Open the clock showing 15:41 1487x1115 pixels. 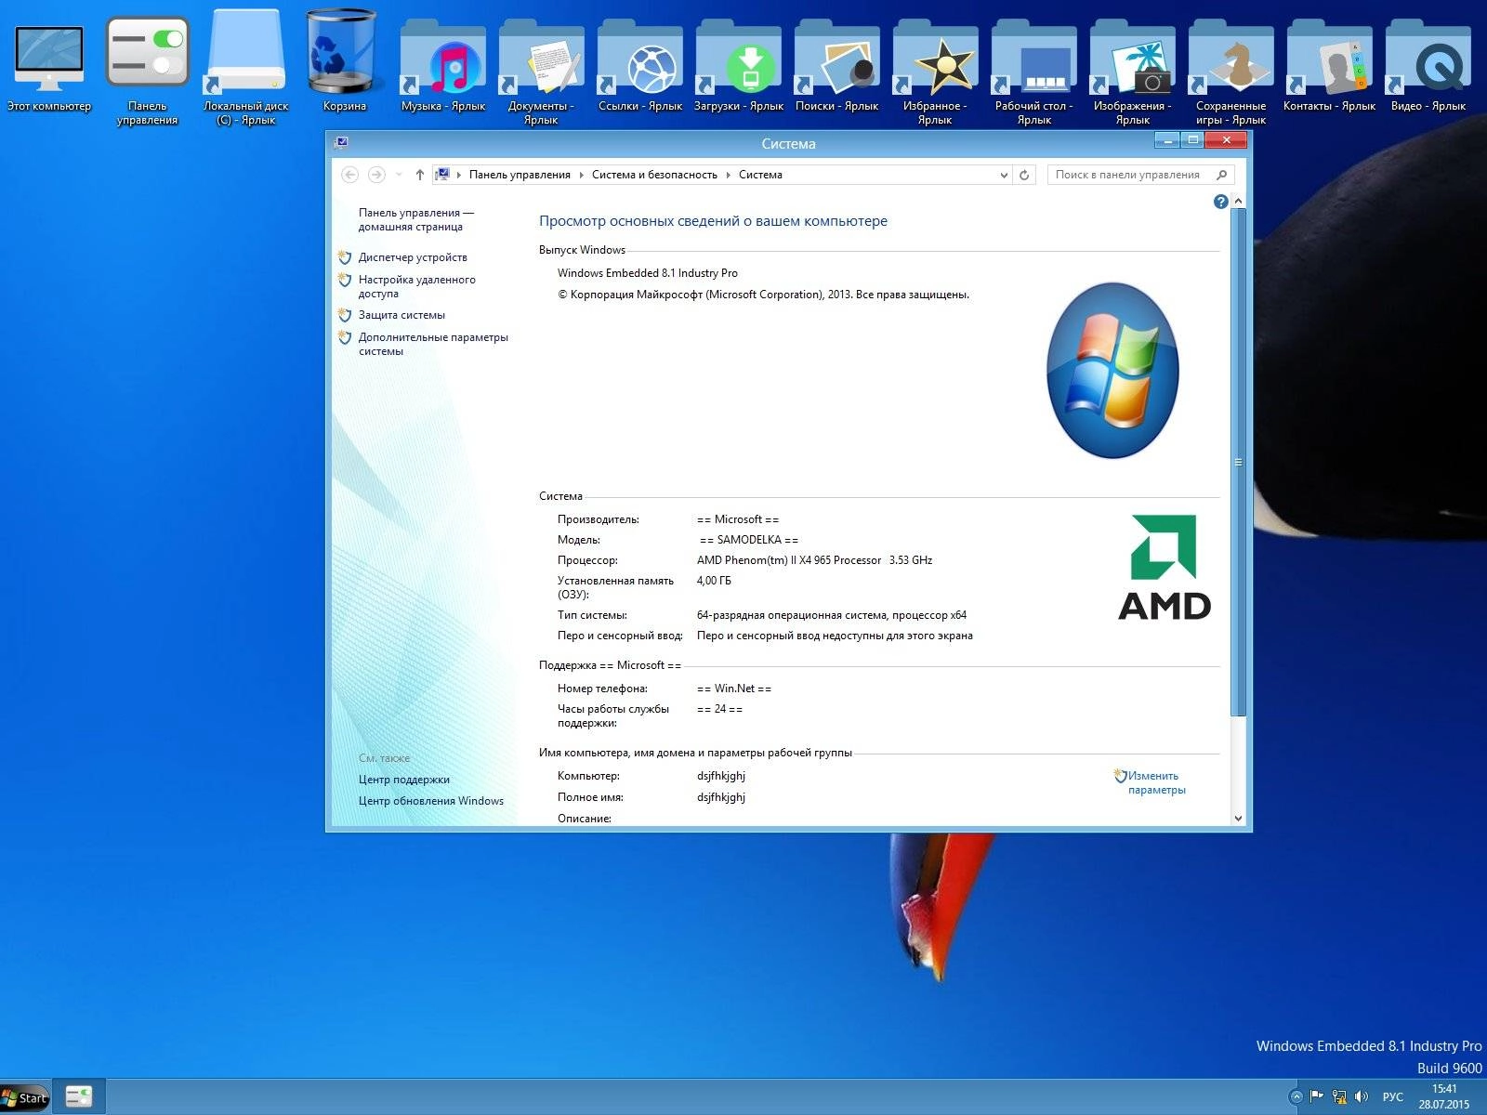(1443, 1096)
